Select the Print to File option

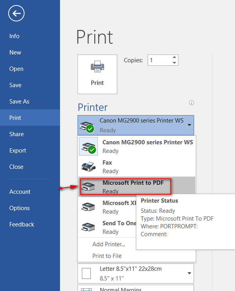107,256
